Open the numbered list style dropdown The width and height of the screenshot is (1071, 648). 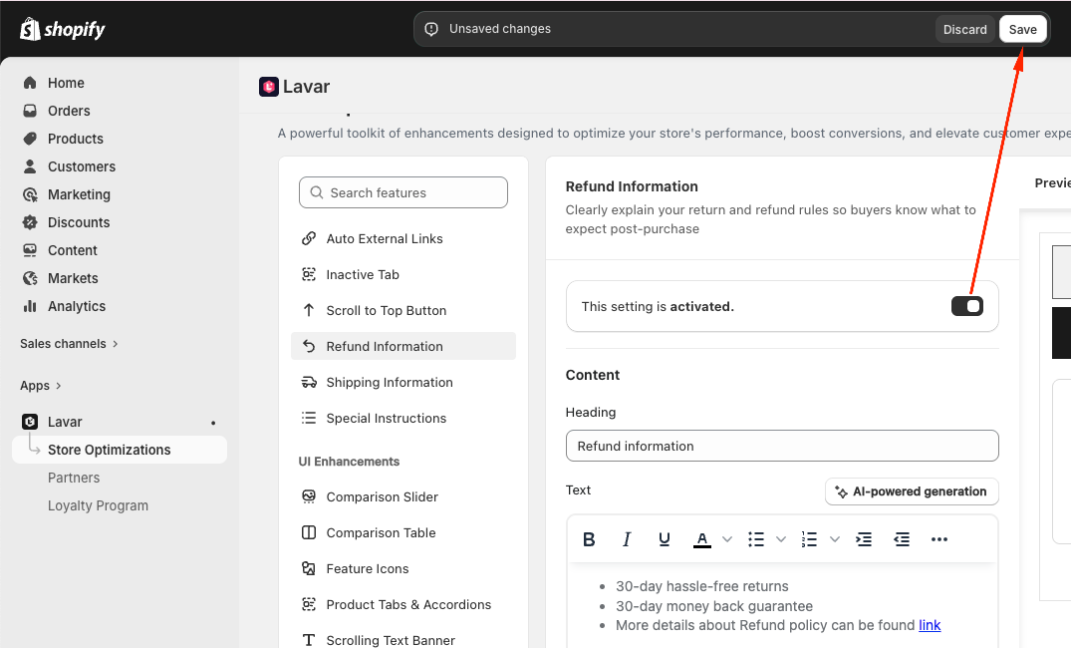[835, 539]
